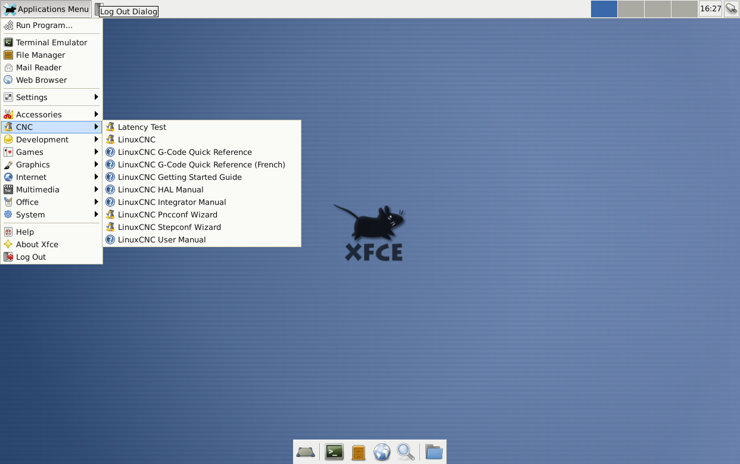Open File Manager from Applications Menu
The image size is (740, 464).
tap(52, 55)
